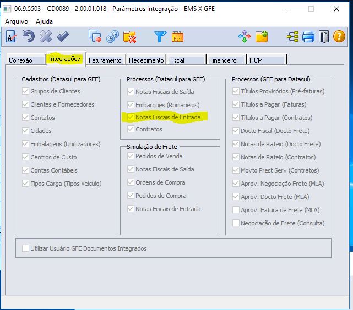The height and width of the screenshot is (310, 353).
Task: Click the printer icon in toolbar
Action: pyautogui.click(x=308, y=37)
